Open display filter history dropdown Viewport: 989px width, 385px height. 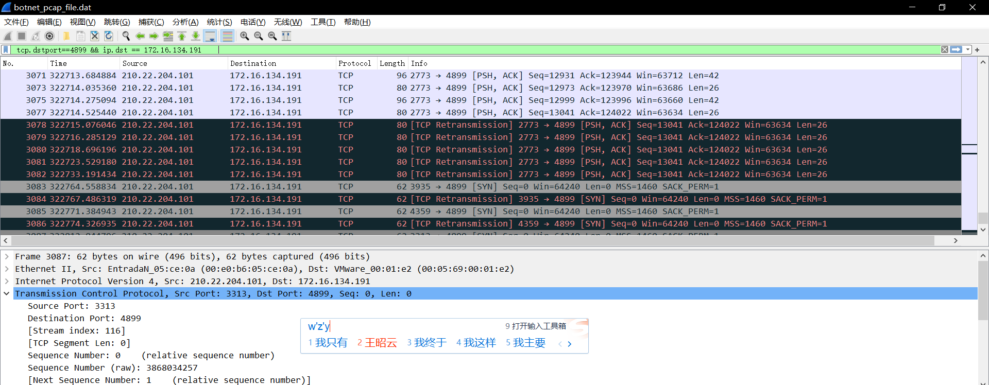(968, 50)
